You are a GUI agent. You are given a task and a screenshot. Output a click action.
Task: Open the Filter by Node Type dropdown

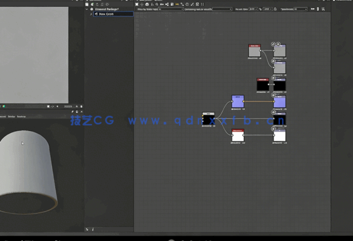171,10
